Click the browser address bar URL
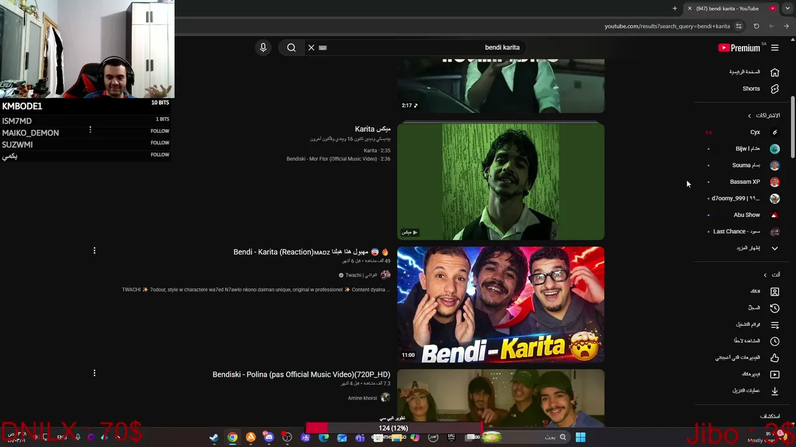Screen dimensions: 796x447 [x=667, y=26]
